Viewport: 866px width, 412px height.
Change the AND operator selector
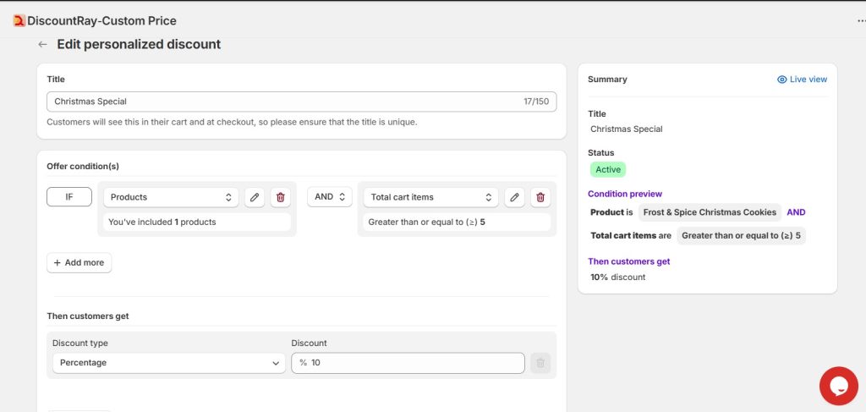330,197
